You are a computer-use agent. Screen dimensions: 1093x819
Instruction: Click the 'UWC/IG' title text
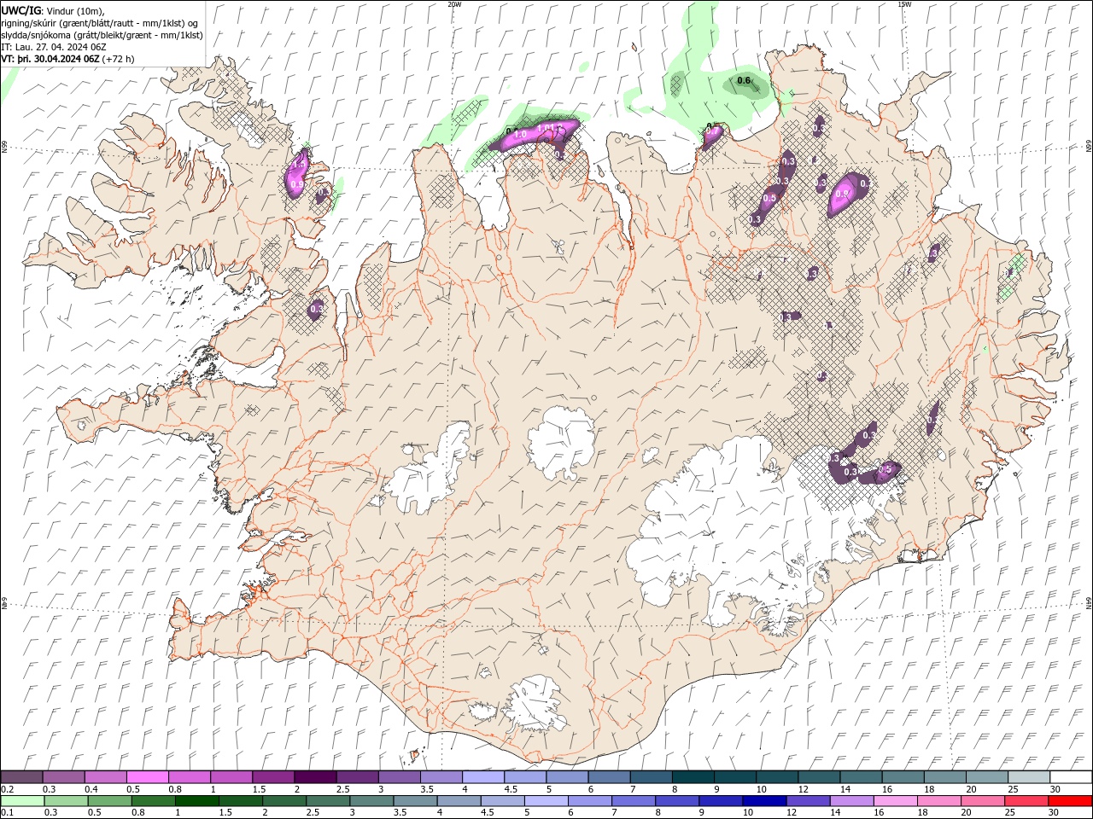[x=21, y=10]
